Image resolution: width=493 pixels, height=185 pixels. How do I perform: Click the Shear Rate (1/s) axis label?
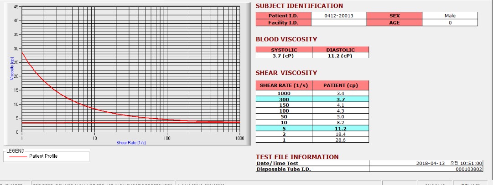[x=131, y=143]
